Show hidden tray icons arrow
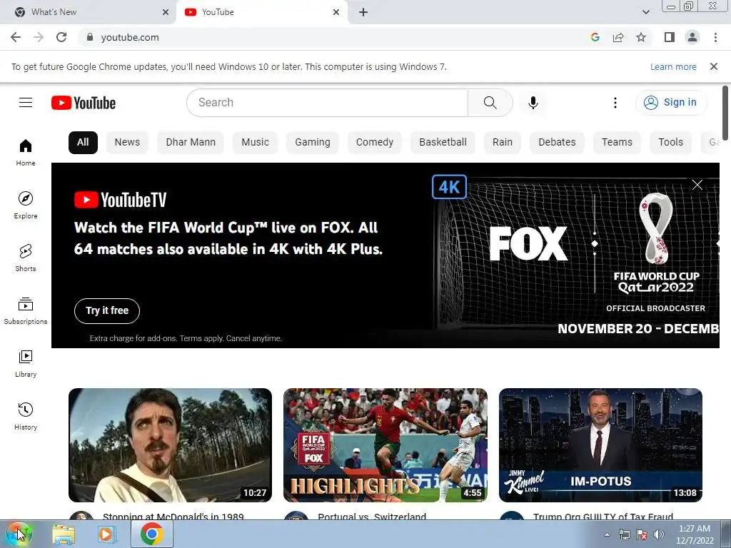This screenshot has width=731, height=548. tap(607, 534)
